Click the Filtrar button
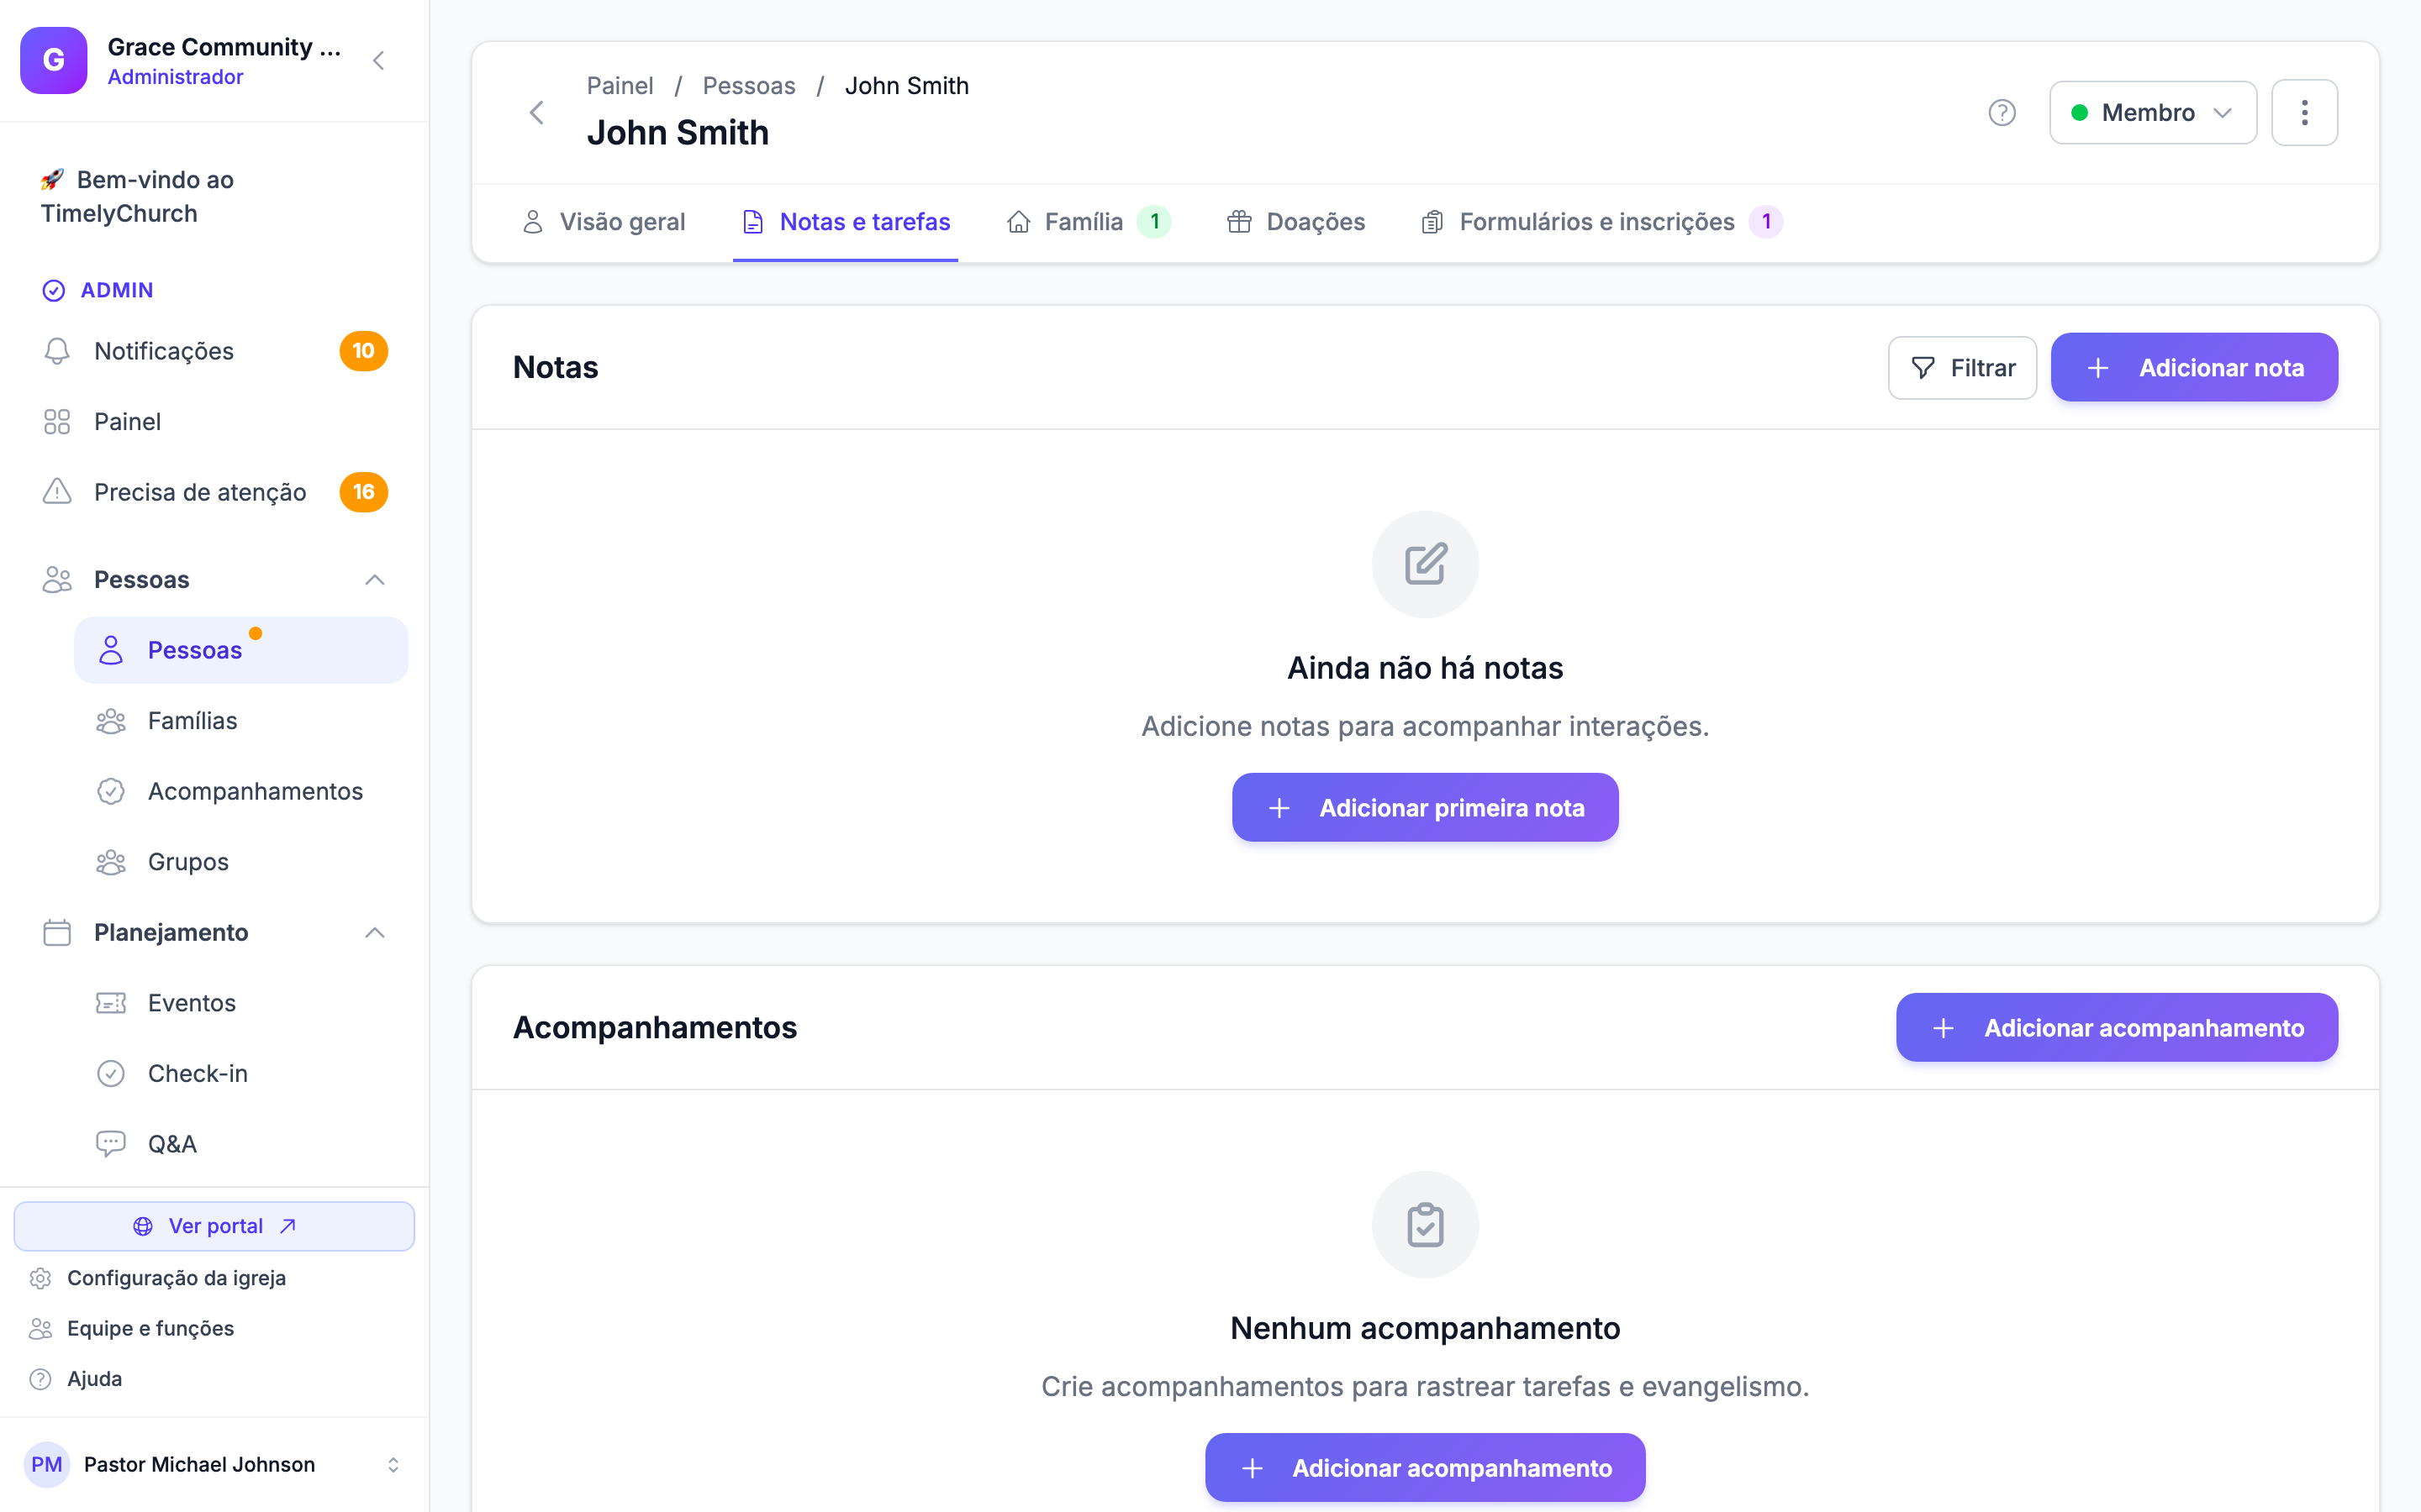The height and width of the screenshot is (1512, 2421). (x=1962, y=367)
